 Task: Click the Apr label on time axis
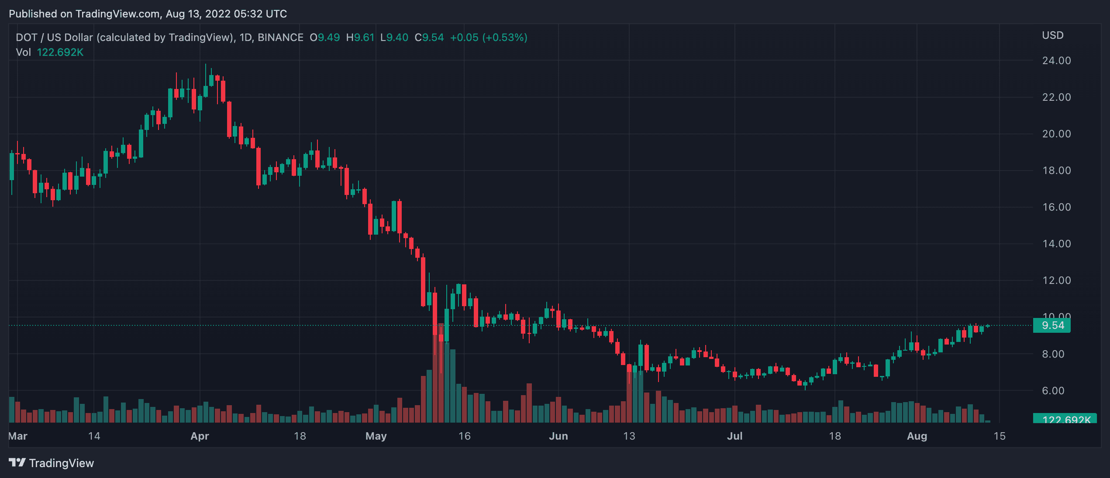pyautogui.click(x=200, y=436)
